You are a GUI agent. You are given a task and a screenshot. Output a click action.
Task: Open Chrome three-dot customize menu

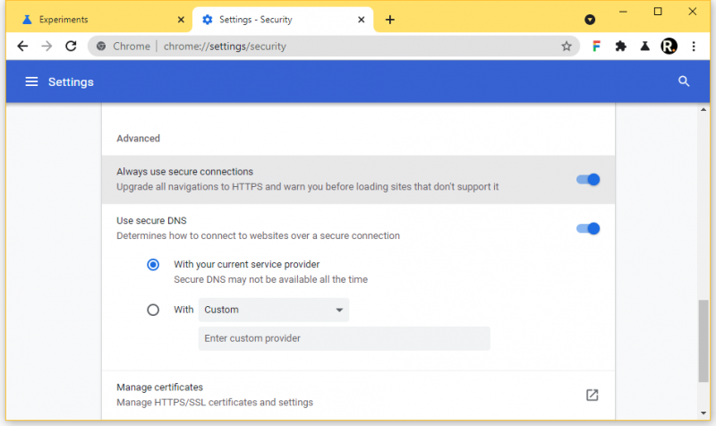pos(694,47)
